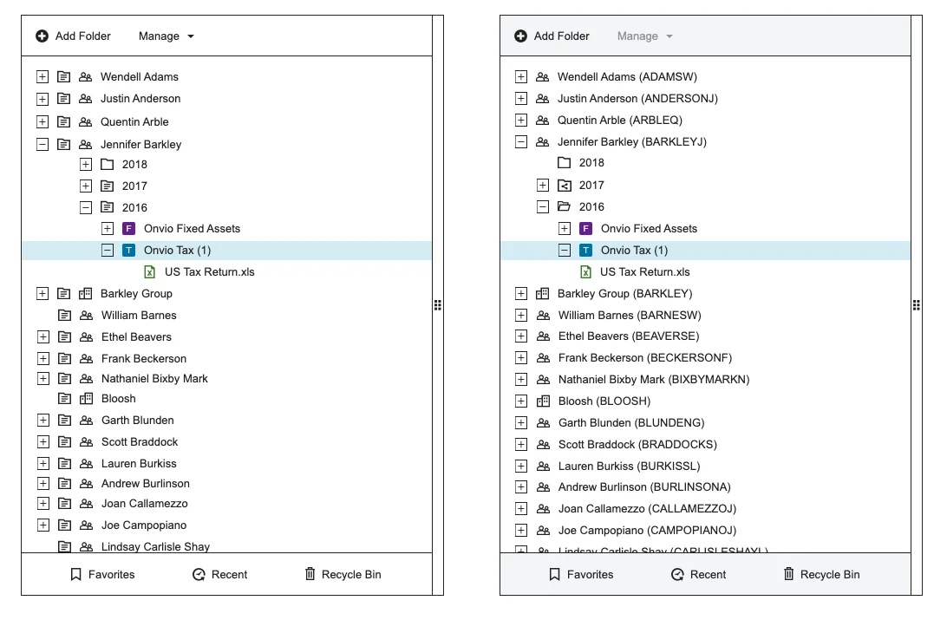Click the purple Fixed Assets icon in right panel
The height and width of the screenshot is (620, 947).
tap(586, 228)
